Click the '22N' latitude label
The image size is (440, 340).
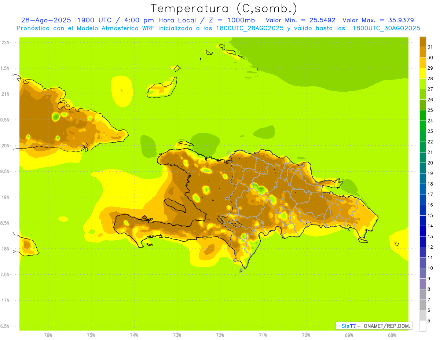click(5, 42)
